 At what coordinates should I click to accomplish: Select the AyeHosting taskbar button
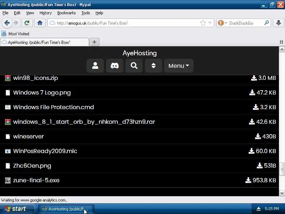coord(66,209)
